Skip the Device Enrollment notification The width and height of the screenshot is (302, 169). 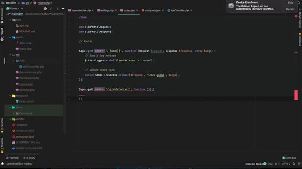pos(290,3)
